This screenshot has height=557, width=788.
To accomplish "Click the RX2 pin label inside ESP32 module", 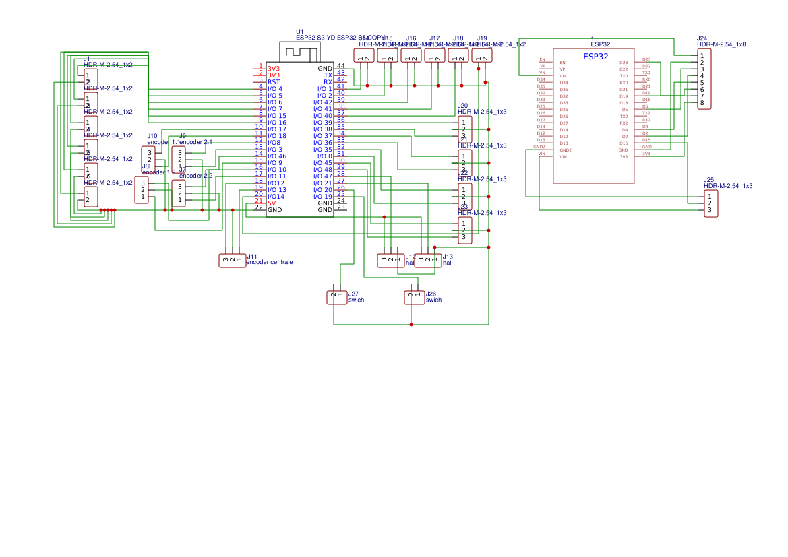I will tap(624, 123).
